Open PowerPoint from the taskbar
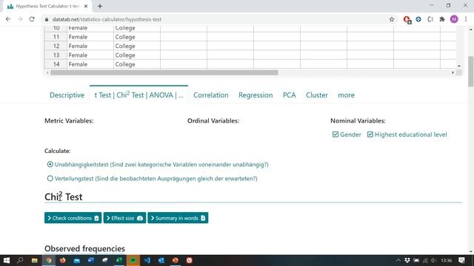474x266 pixels. (176, 260)
